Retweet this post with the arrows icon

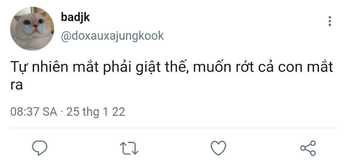tap(129, 148)
